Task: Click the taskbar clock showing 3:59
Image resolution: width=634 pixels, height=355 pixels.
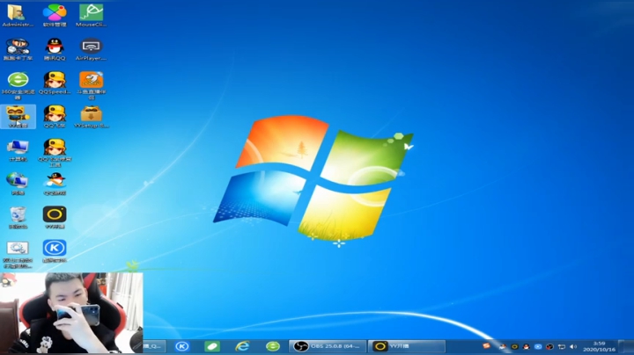Action: pyautogui.click(x=600, y=346)
